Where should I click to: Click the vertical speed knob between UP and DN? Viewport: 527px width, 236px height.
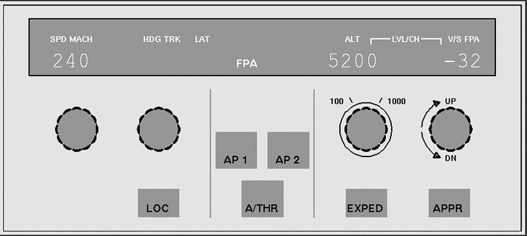pos(451,129)
